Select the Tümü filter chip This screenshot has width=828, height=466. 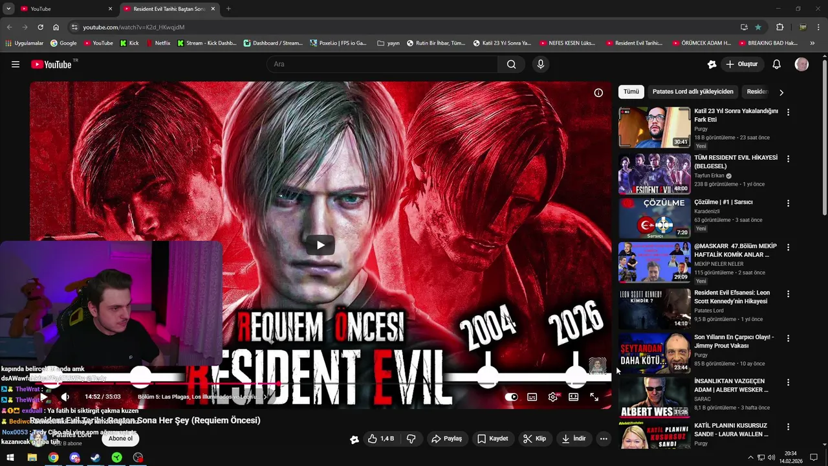(631, 92)
